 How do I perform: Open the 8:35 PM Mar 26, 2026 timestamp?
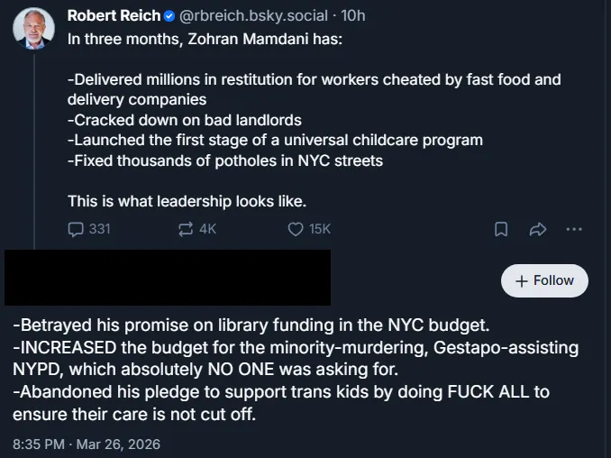click(x=87, y=444)
